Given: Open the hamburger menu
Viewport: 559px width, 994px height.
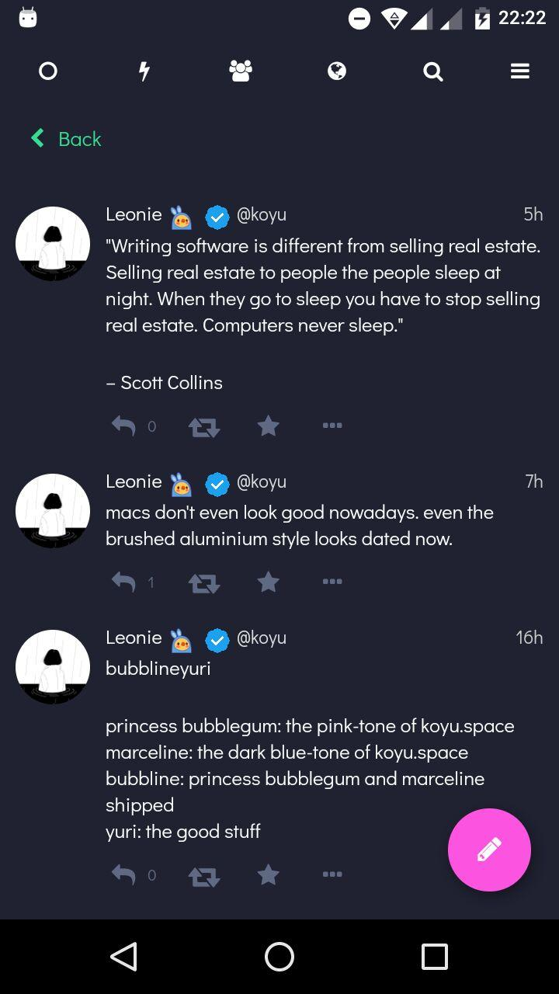Looking at the screenshot, I should tap(520, 71).
